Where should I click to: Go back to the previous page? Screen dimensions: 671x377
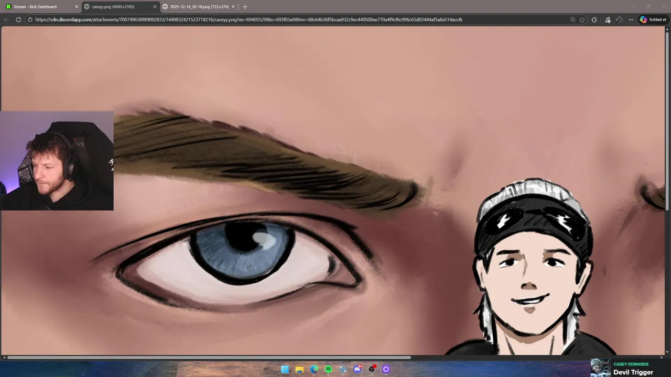[6, 19]
